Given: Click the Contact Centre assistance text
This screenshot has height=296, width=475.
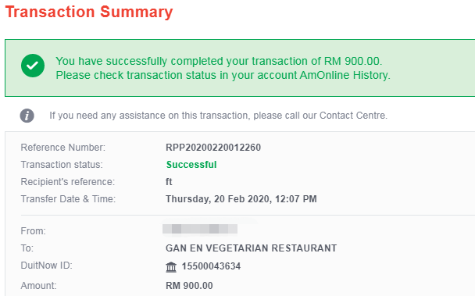Looking at the screenshot, I should (219, 116).
